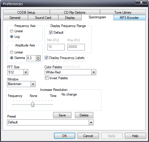Open the Sound Card tab
This screenshot has width=149, height=142.
click(x=43, y=18)
